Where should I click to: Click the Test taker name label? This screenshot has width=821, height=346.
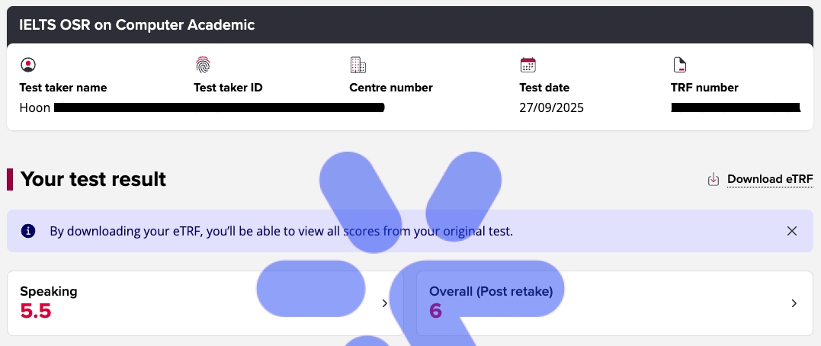click(63, 88)
